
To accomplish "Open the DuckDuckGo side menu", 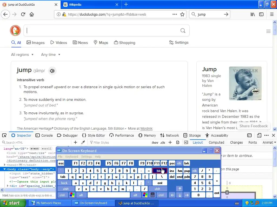I will coord(268,31).
